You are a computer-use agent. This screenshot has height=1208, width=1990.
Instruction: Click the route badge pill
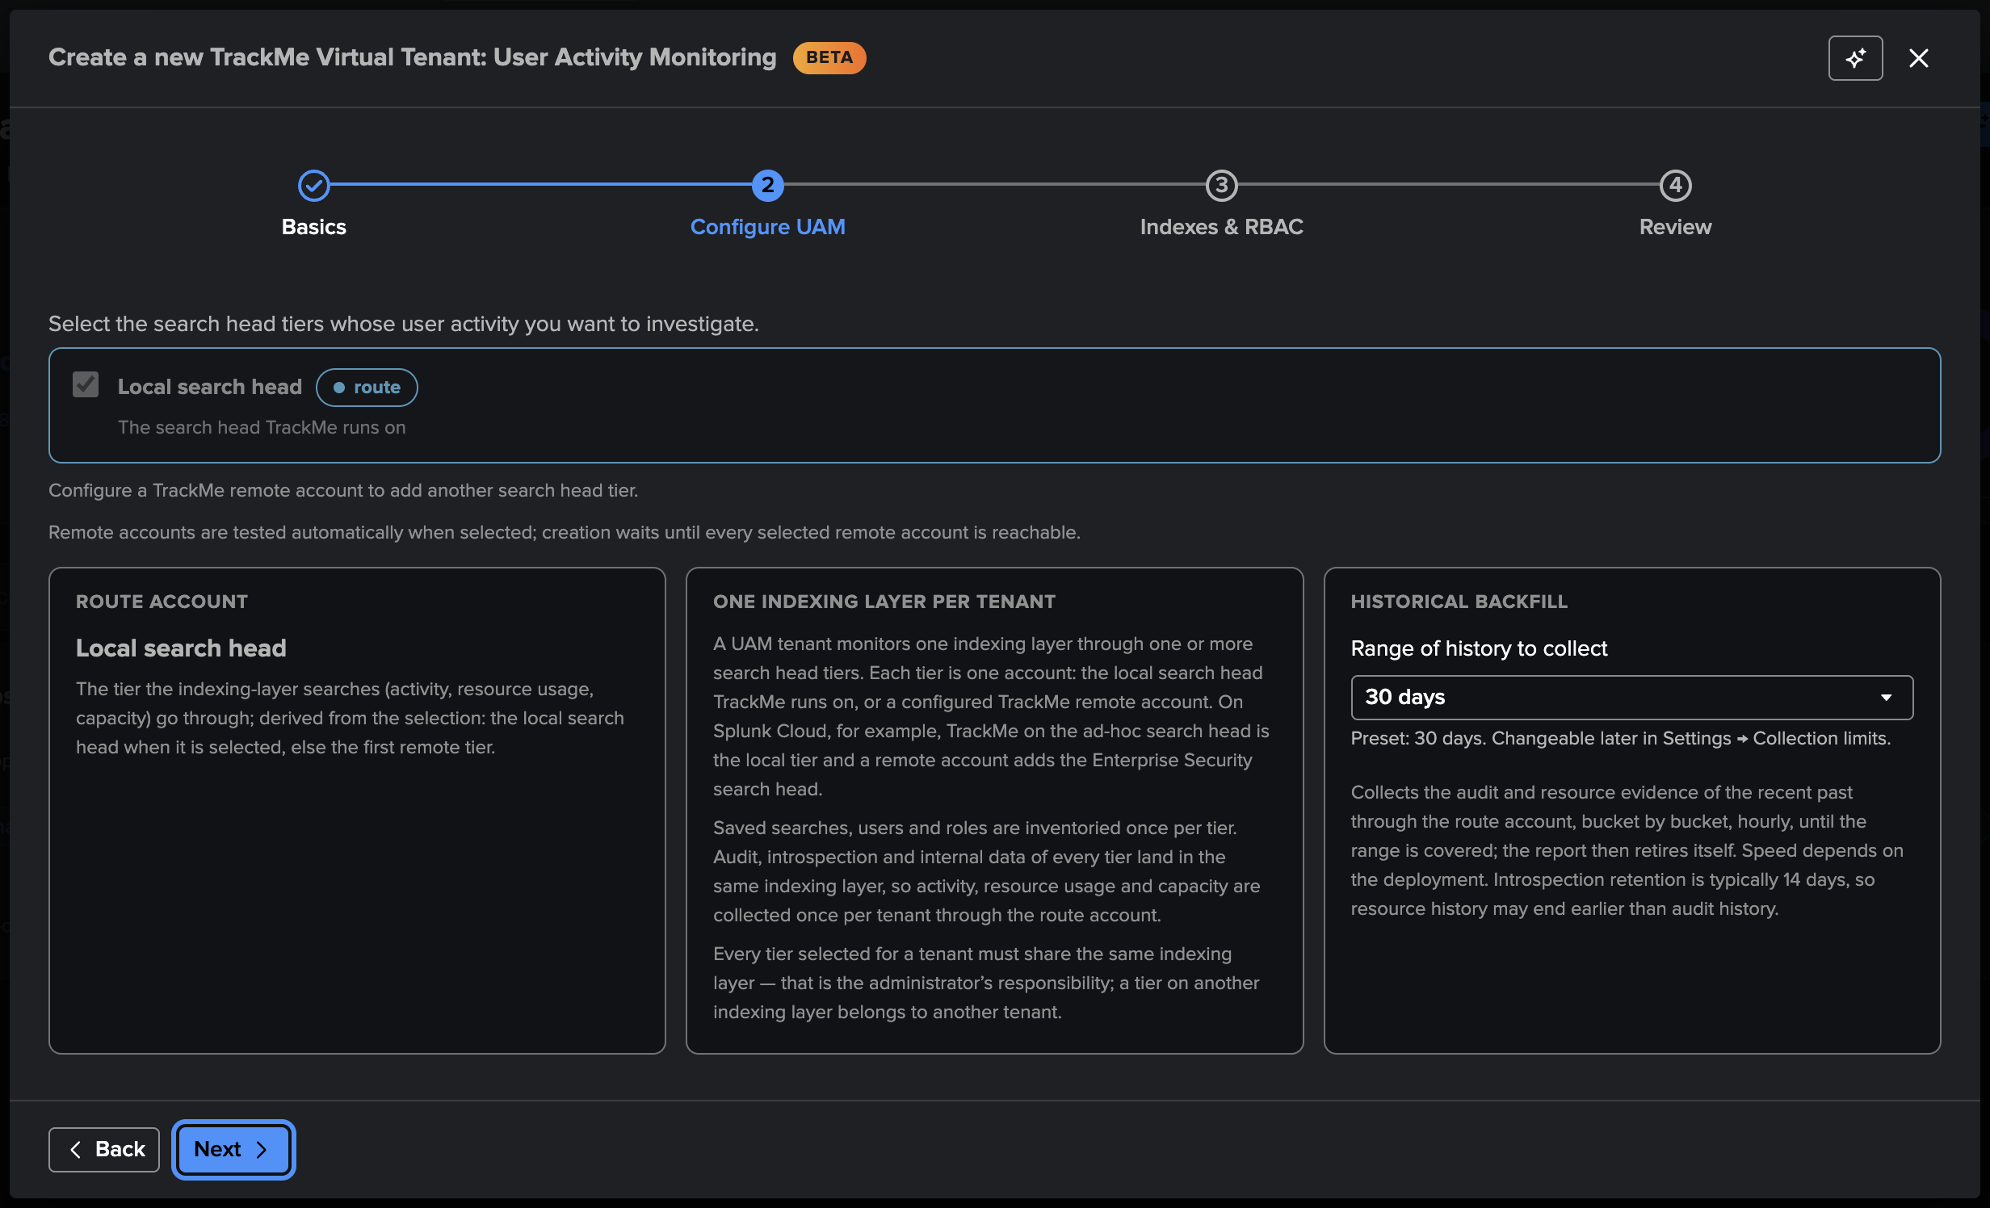click(x=367, y=388)
